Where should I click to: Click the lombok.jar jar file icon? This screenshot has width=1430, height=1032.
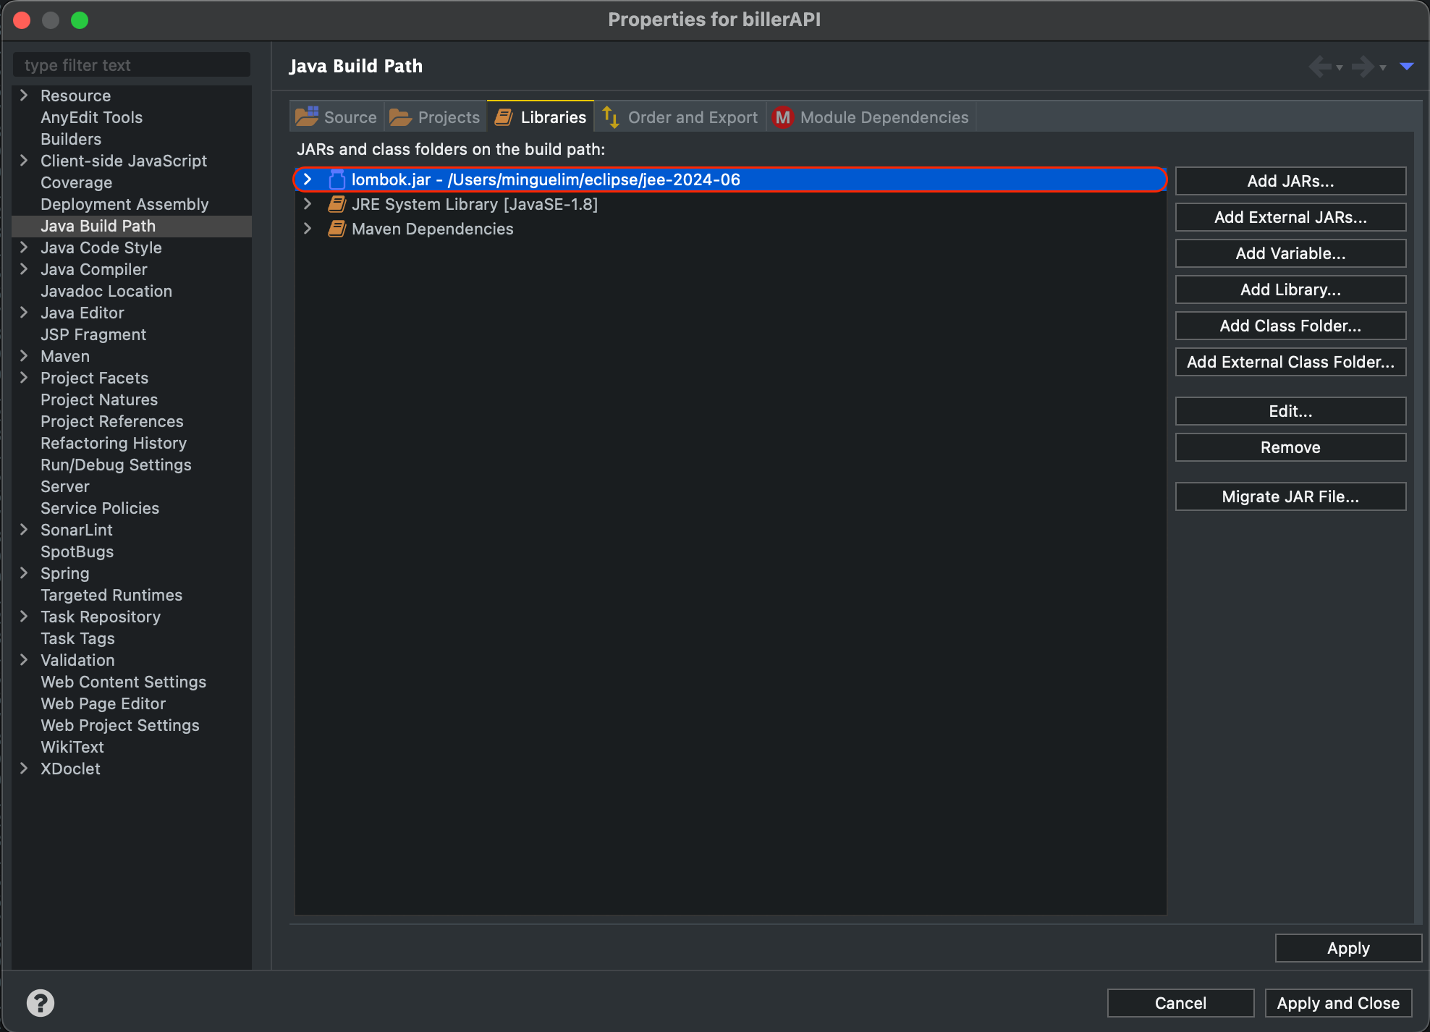pos(337,179)
